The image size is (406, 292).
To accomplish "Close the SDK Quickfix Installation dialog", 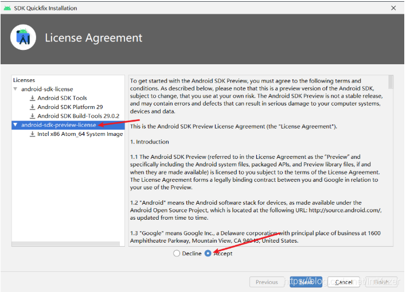I will click(393, 8).
